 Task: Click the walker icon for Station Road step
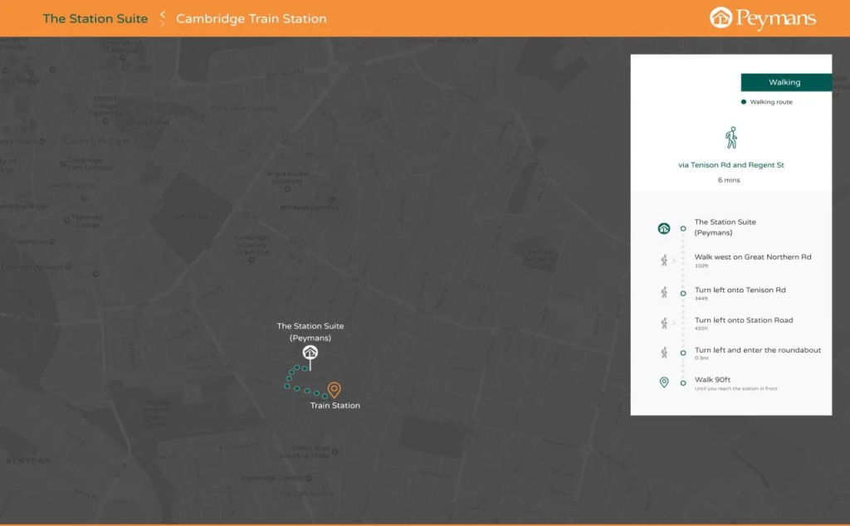[663, 323]
